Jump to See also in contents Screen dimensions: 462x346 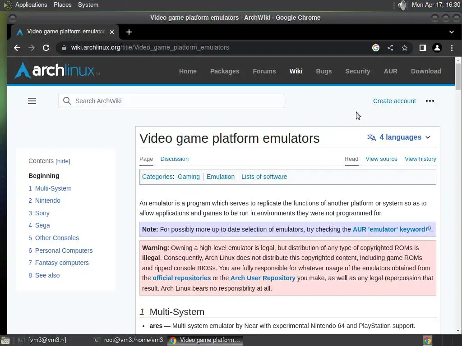point(44,275)
